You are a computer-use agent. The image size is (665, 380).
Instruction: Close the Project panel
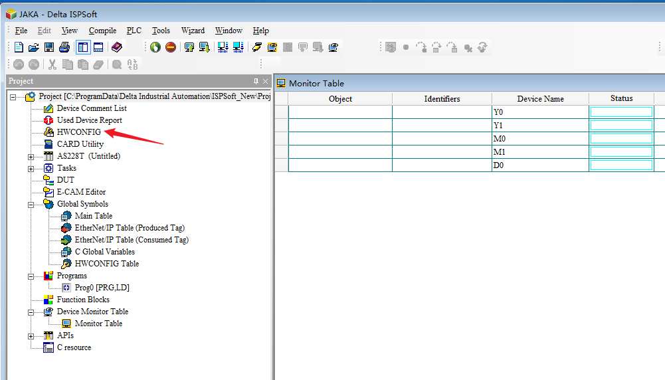(x=266, y=81)
